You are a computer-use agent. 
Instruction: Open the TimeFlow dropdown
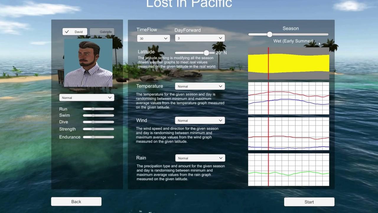point(153,38)
